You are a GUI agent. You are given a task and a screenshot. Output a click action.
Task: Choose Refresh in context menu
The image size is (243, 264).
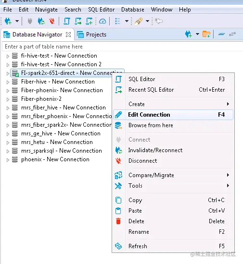point(173,246)
